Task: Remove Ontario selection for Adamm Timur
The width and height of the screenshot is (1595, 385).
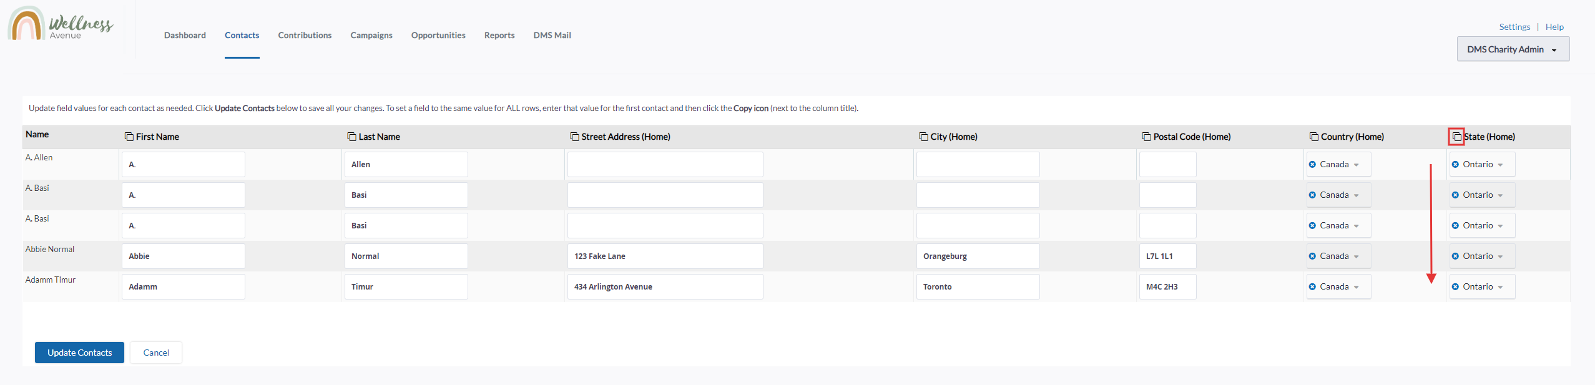Action: pyautogui.click(x=1455, y=287)
